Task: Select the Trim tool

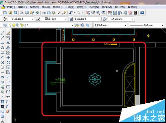Action: pos(8,77)
